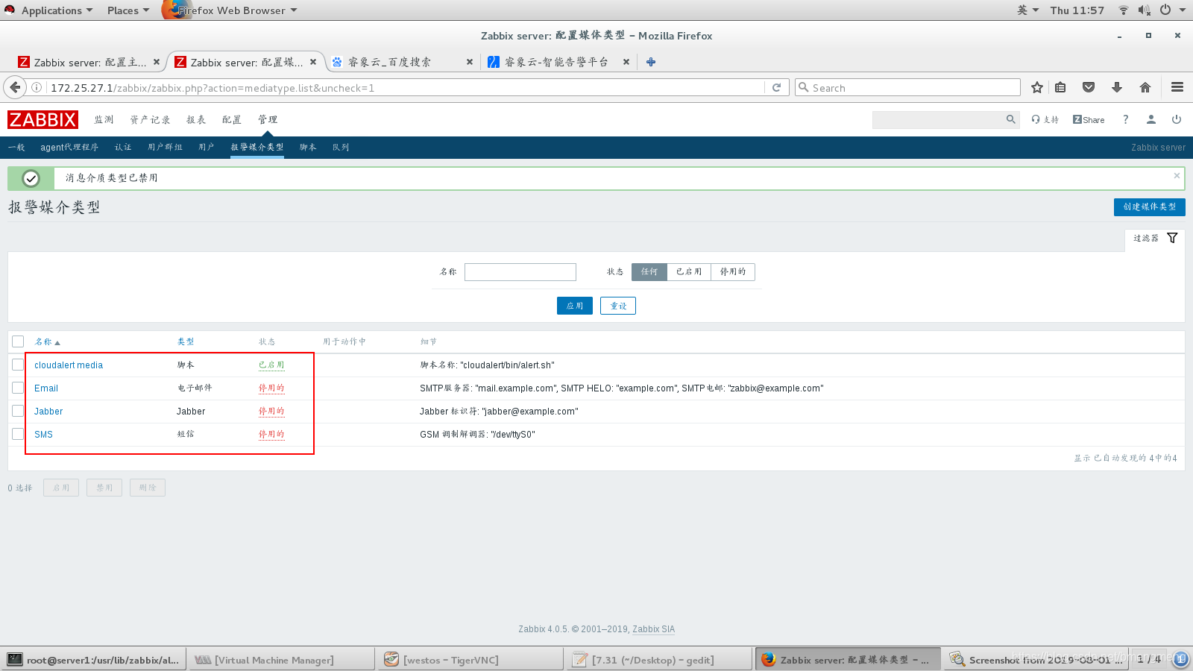This screenshot has height=671, width=1193.
Task: Open the 监测 main menu
Action: click(x=104, y=119)
